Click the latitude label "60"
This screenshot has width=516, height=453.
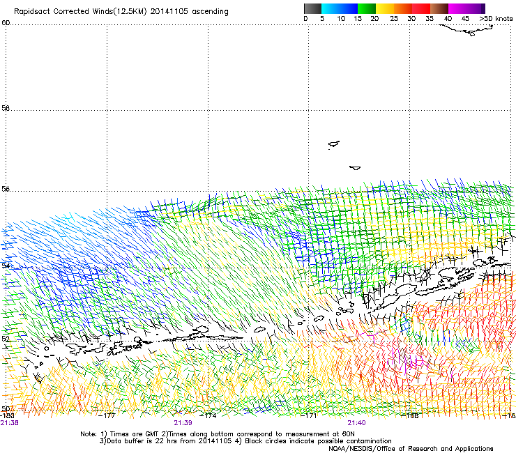tap(6, 23)
